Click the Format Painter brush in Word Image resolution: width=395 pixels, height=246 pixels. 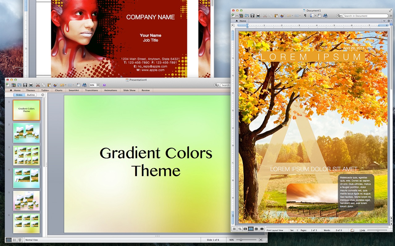click(282, 16)
